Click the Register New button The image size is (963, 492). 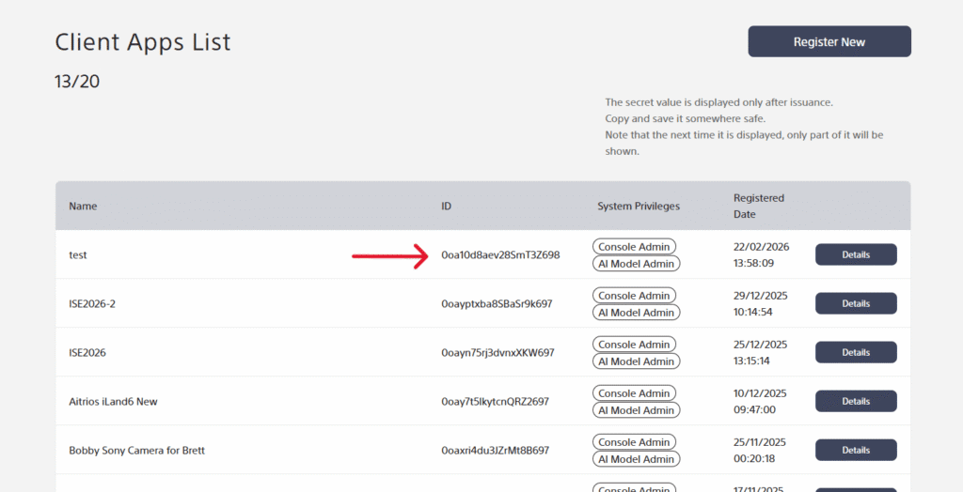[829, 42]
